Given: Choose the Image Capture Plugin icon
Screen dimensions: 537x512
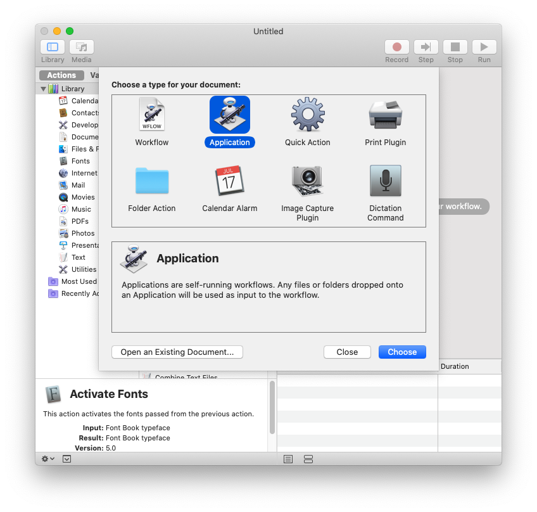Looking at the screenshot, I should 308,181.
